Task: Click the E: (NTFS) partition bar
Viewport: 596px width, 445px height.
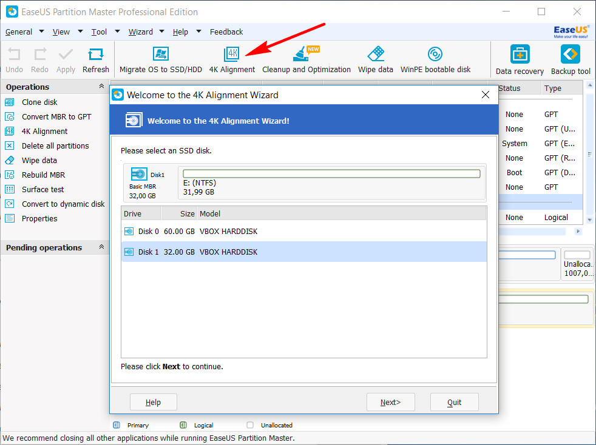Action: click(331, 174)
